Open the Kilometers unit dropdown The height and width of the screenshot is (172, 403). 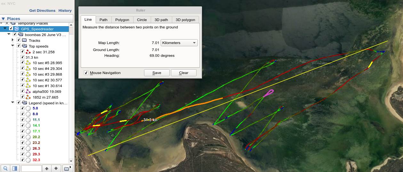[179, 43]
